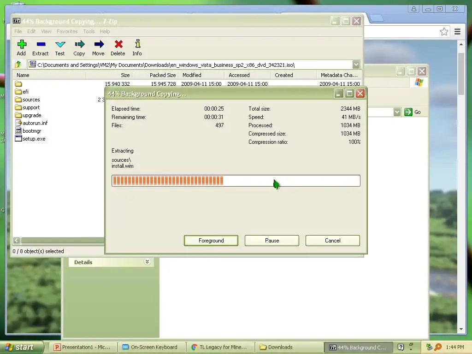The height and width of the screenshot is (354, 472).
Task: Select the efi folder icon
Action: point(18,92)
